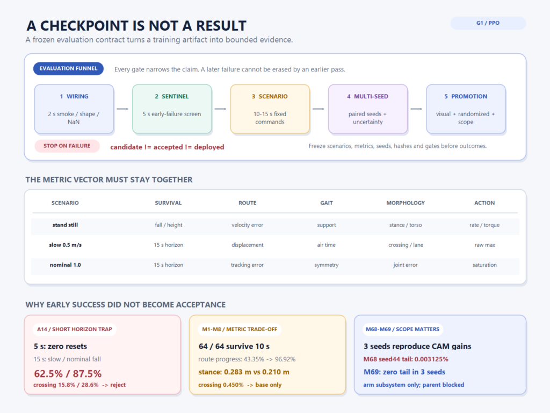This screenshot has height=413, width=550.
Task: Click the 5 PROMOTION stage box
Action: coord(466,109)
